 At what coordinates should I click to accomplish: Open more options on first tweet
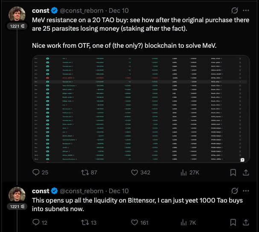click(246, 10)
